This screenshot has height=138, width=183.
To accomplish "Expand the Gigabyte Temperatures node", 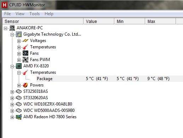I will tap(19, 47).
